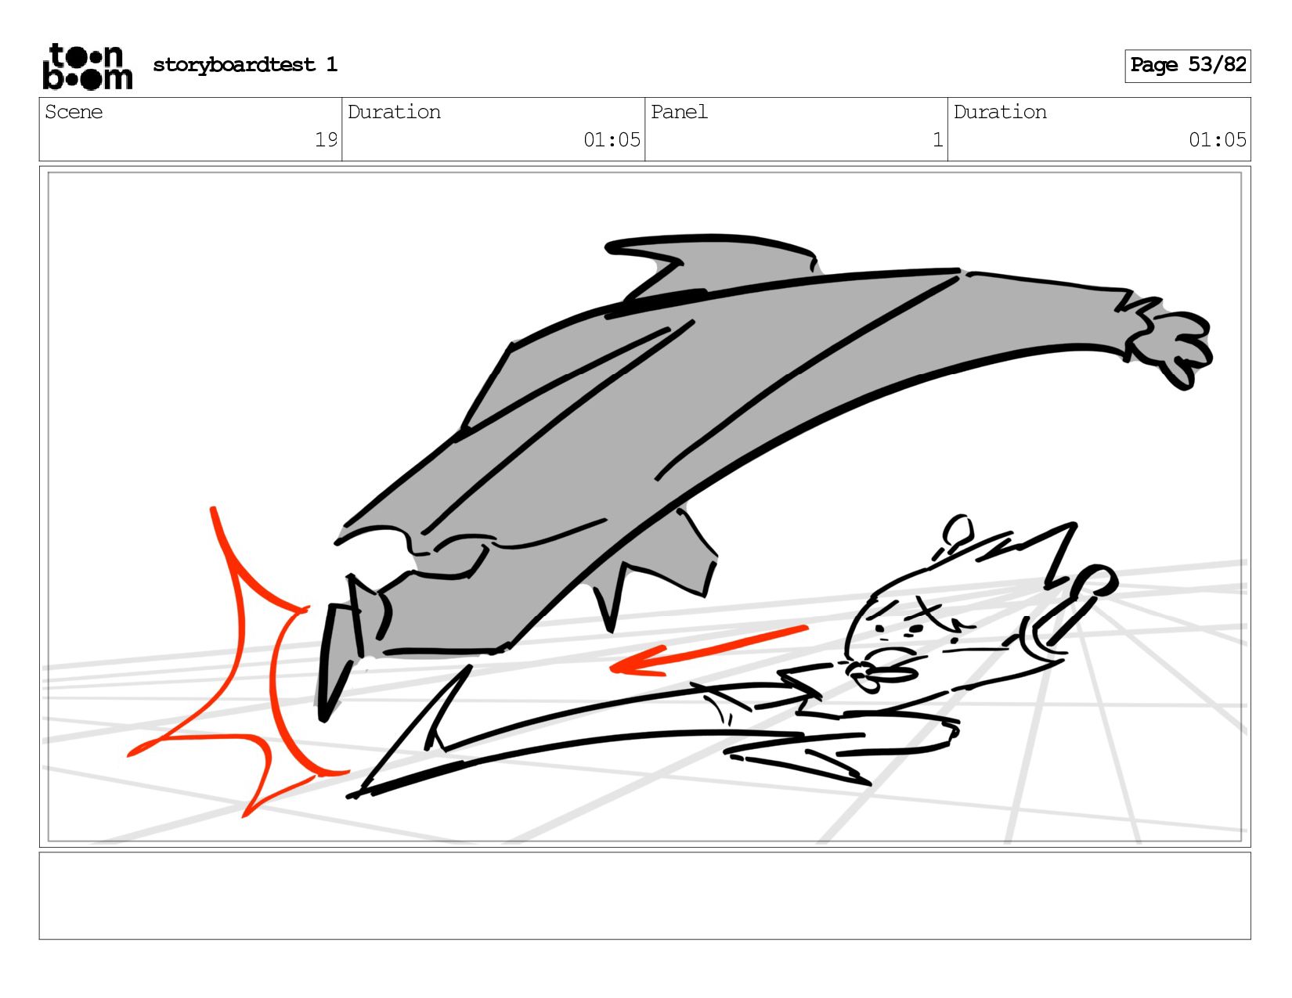Click the 'Scene' header label
Screen dimensions: 1292x998
(74, 112)
